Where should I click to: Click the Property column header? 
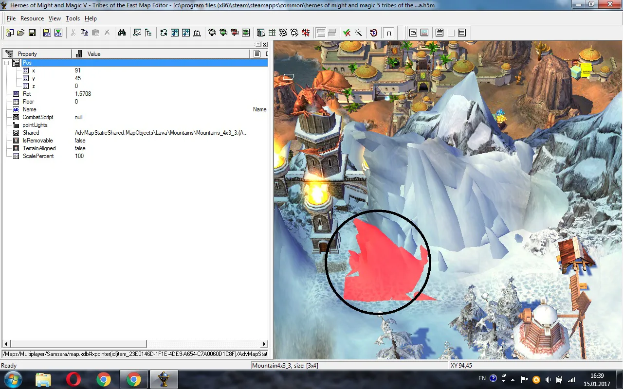point(37,53)
